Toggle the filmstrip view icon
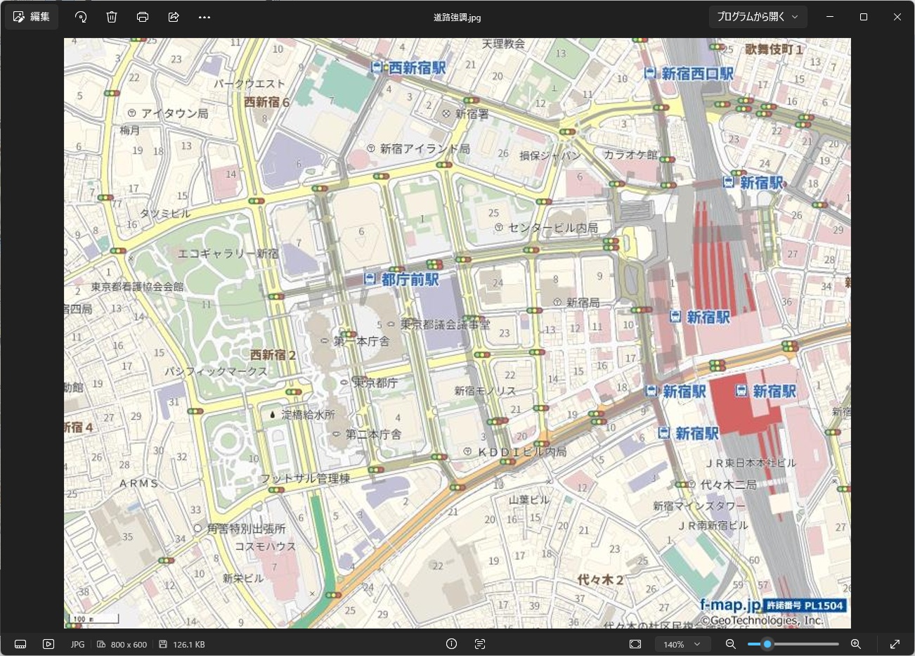This screenshot has width=915, height=656. tap(20, 644)
